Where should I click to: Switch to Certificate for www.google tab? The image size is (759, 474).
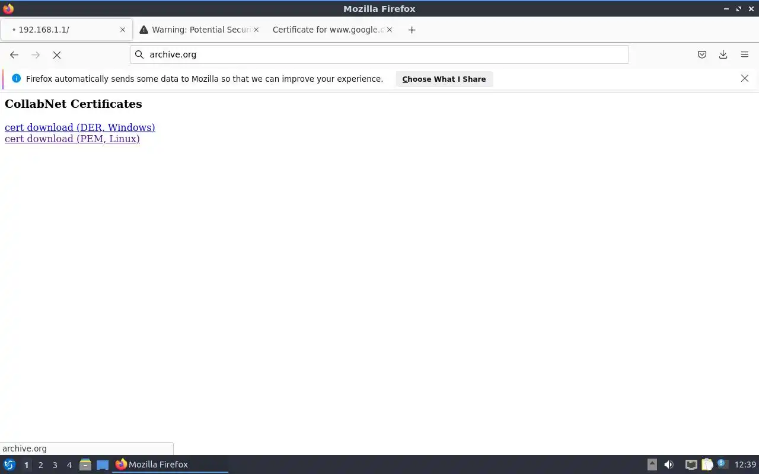tap(332, 30)
